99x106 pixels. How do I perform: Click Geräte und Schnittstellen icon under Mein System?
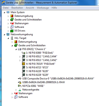12,20
